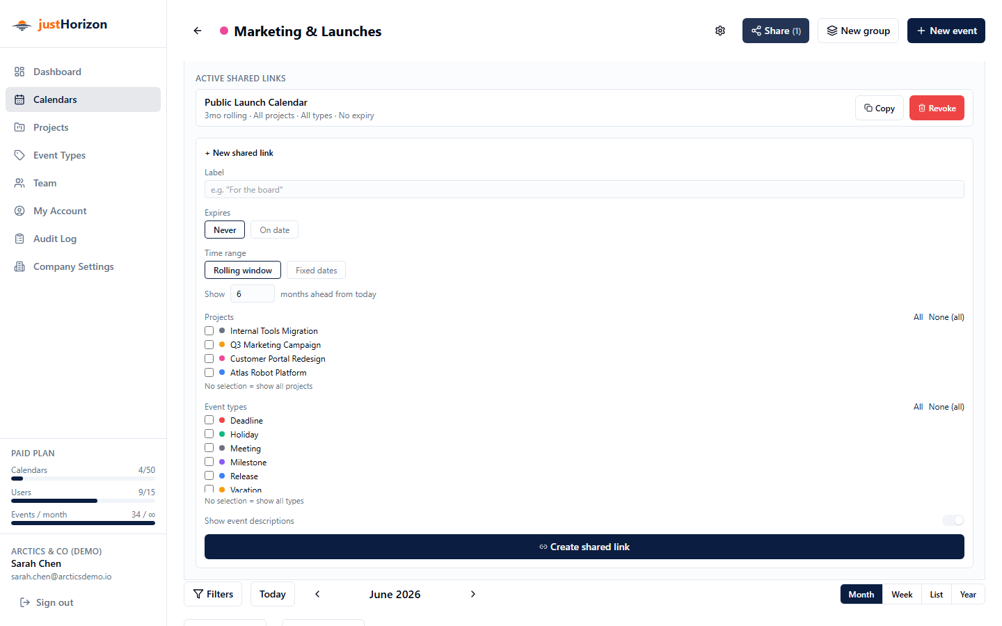Toggle Show event descriptions switch
Viewport: 1002px width, 626px height.
click(953, 520)
